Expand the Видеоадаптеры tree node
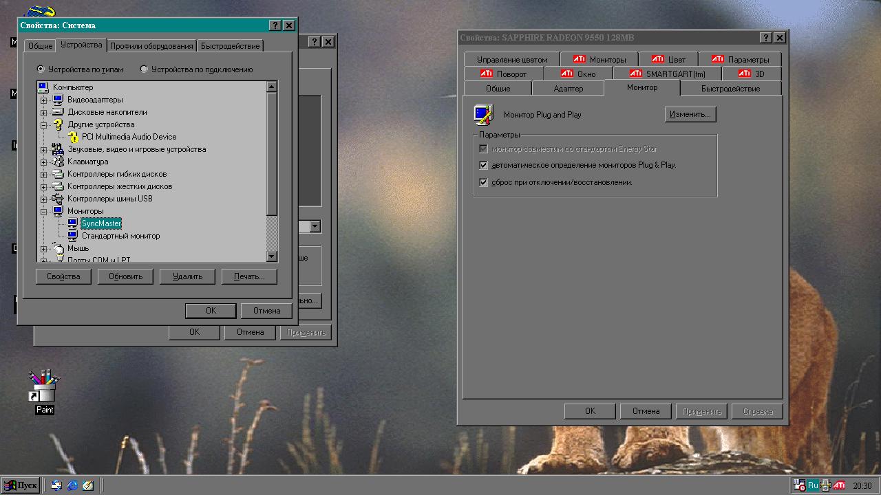 point(44,100)
